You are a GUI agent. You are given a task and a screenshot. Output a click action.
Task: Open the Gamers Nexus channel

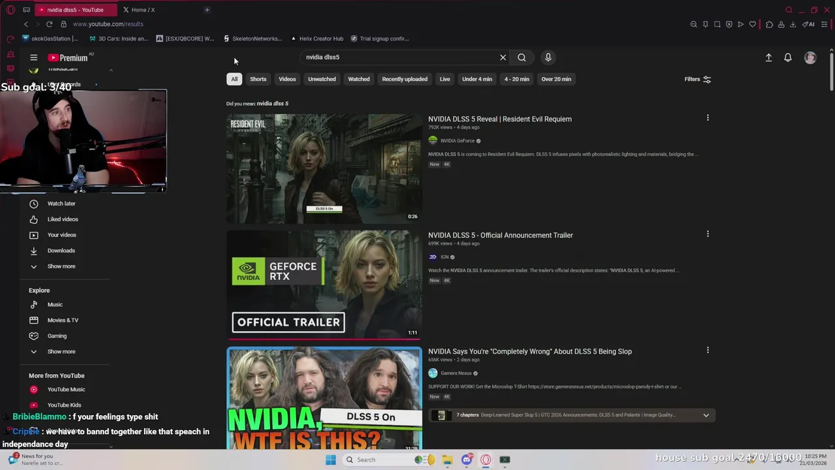pos(456,373)
